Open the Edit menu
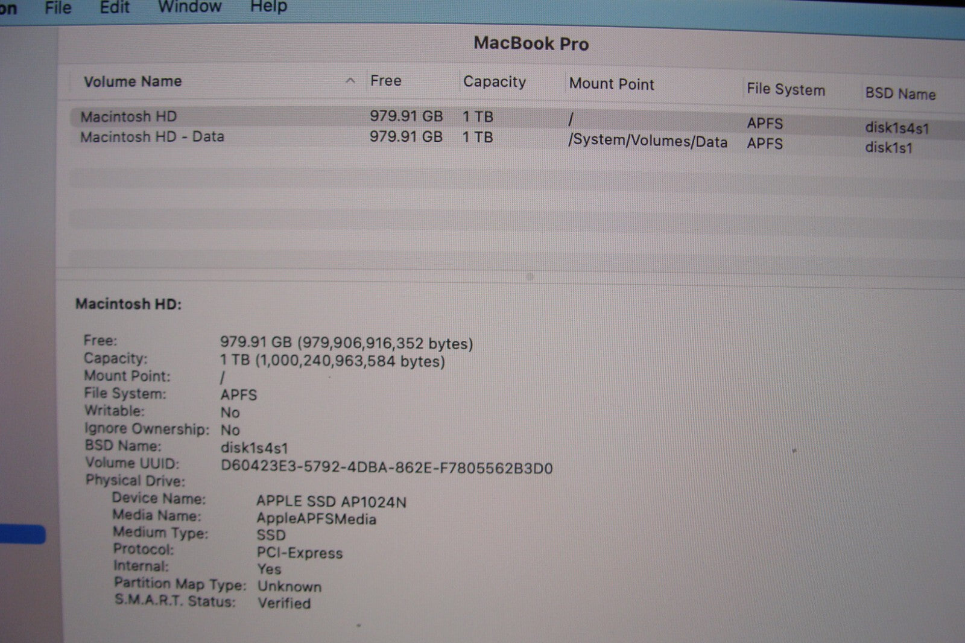This screenshot has width=965, height=643. [114, 7]
